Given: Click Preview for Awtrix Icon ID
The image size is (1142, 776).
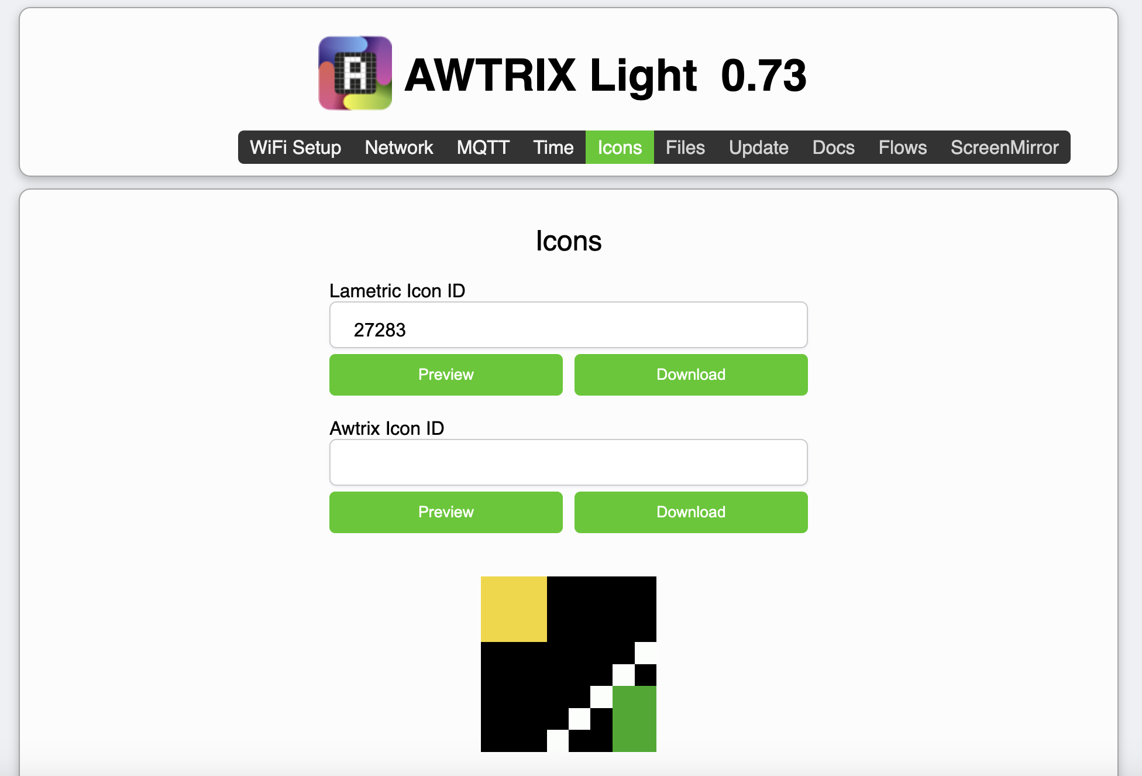Looking at the screenshot, I should click(x=446, y=512).
